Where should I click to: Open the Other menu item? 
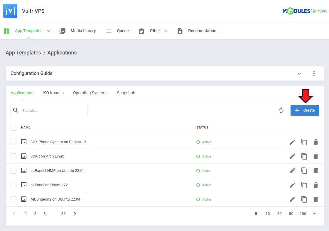[x=155, y=31]
